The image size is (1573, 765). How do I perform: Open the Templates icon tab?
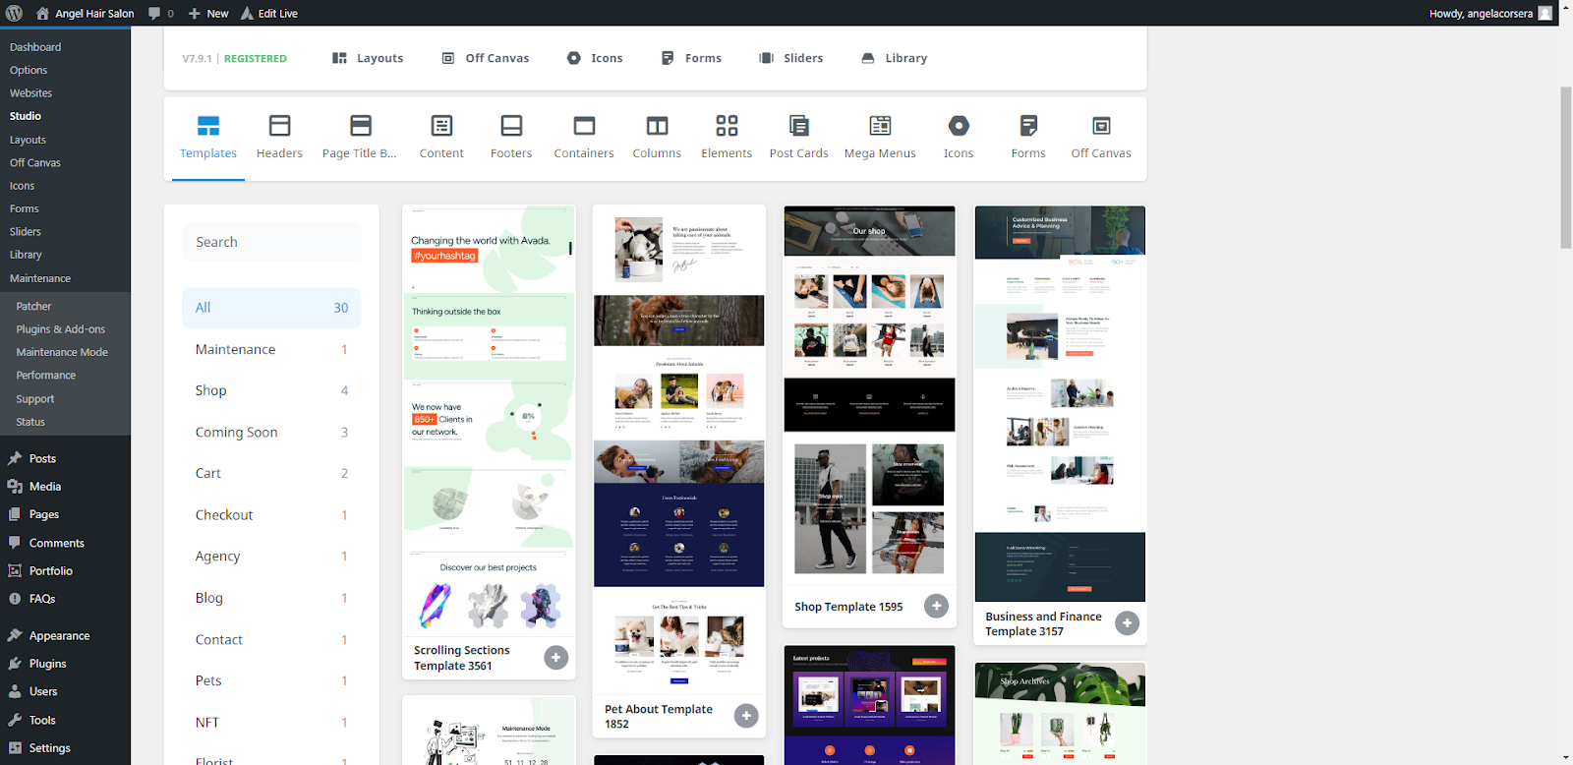click(x=208, y=126)
